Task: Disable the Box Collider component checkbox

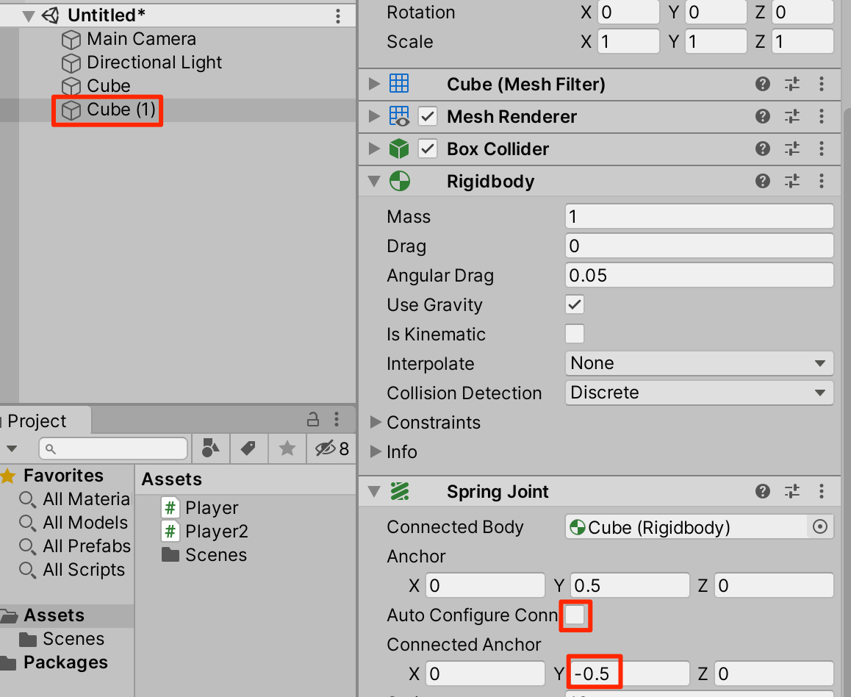Action: click(x=428, y=149)
